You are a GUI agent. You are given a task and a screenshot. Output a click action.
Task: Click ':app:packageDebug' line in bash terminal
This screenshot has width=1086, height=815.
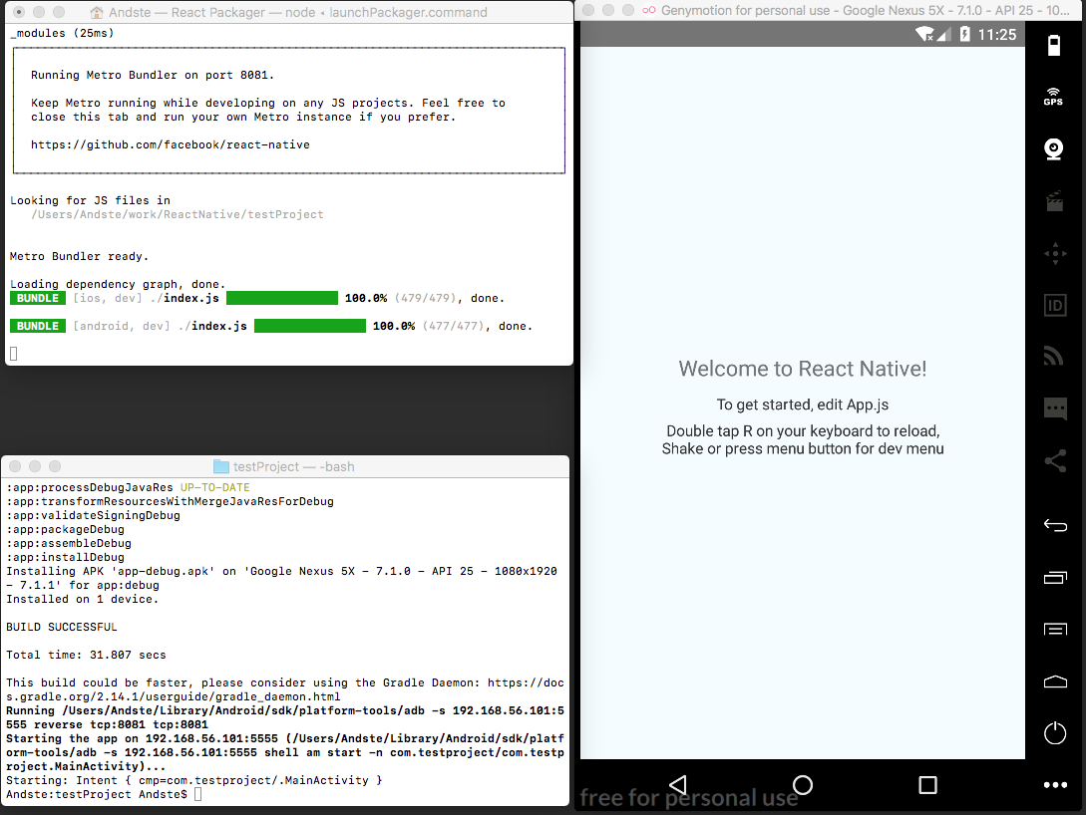65,529
